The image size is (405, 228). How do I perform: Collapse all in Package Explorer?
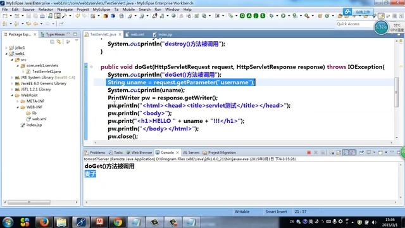click(x=52, y=42)
